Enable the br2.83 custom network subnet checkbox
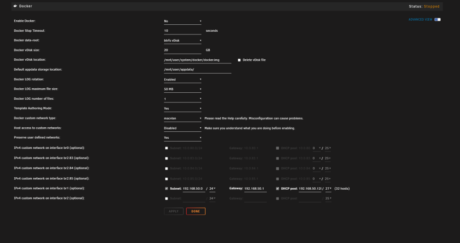Image resolution: width=460 pixels, height=243 pixels. point(167,158)
